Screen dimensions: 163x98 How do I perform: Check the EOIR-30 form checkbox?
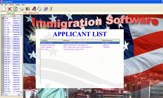click(3, 71)
